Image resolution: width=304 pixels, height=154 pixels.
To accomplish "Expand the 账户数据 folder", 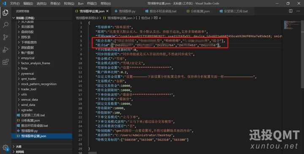I will pos(27,53).
